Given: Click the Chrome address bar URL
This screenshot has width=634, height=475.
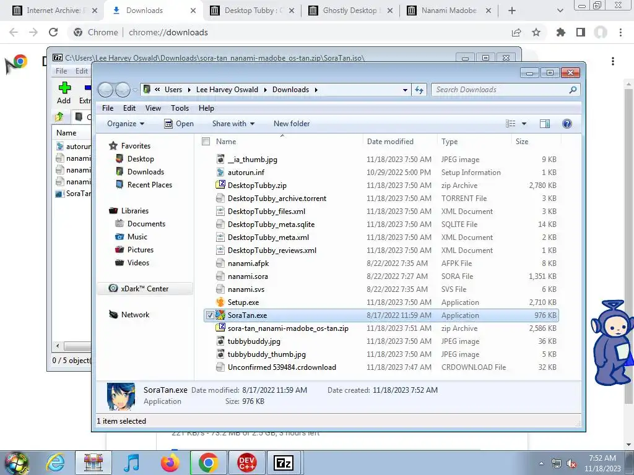Looking at the screenshot, I should 168,32.
